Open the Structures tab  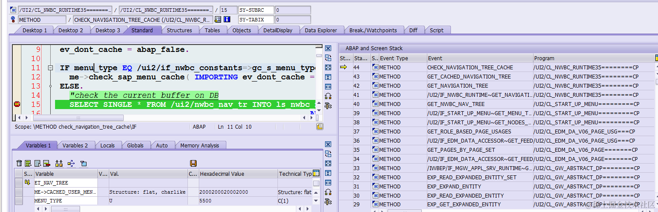(179, 30)
